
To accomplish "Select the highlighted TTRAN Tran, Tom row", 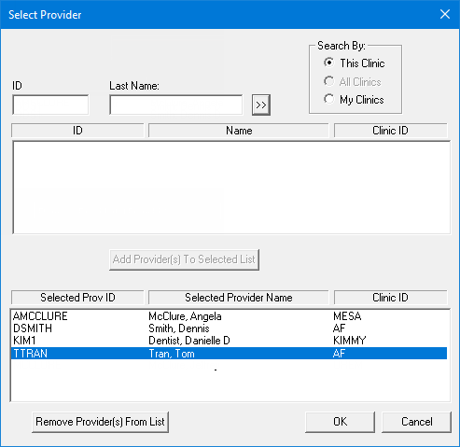I will click(230, 354).
